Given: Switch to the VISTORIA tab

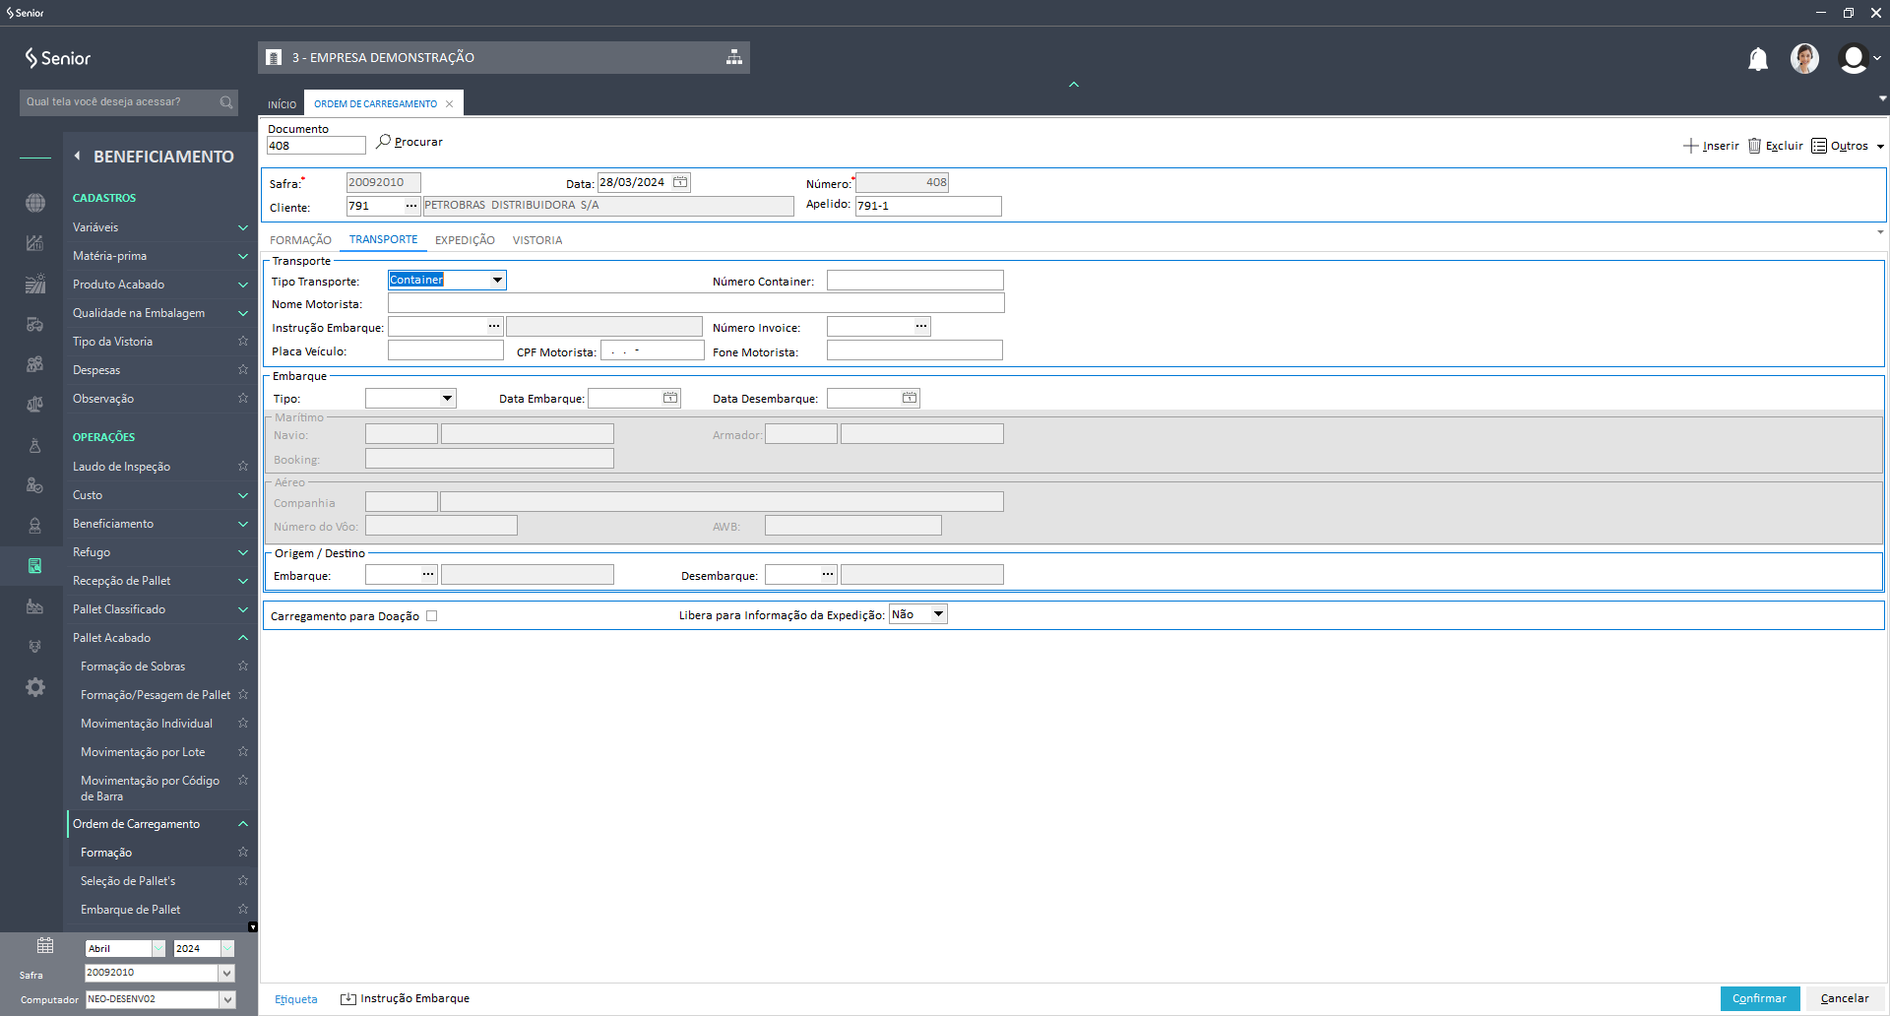Looking at the screenshot, I should (x=537, y=240).
